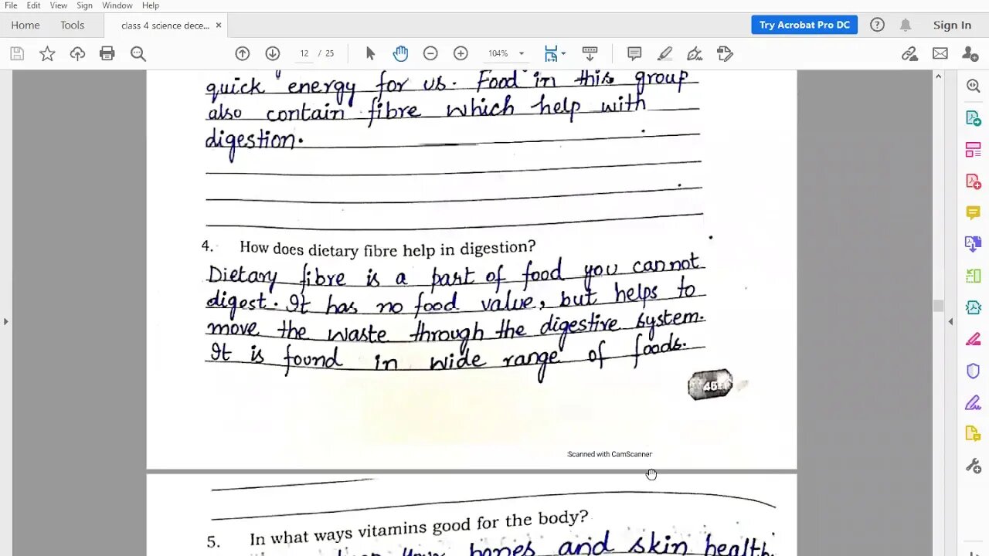Click the page number field
This screenshot has width=989, height=556.
point(304,53)
